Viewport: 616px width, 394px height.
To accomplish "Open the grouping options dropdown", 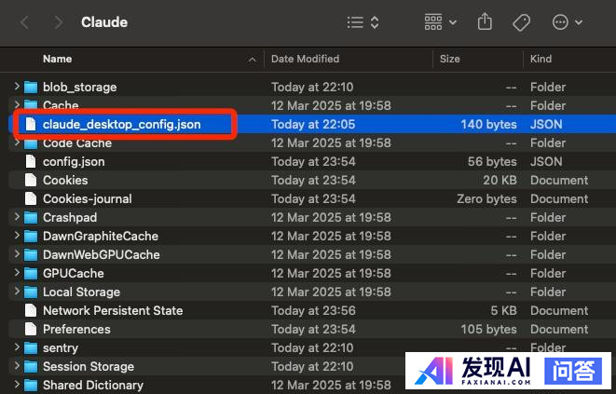I will pyautogui.click(x=440, y=21).
